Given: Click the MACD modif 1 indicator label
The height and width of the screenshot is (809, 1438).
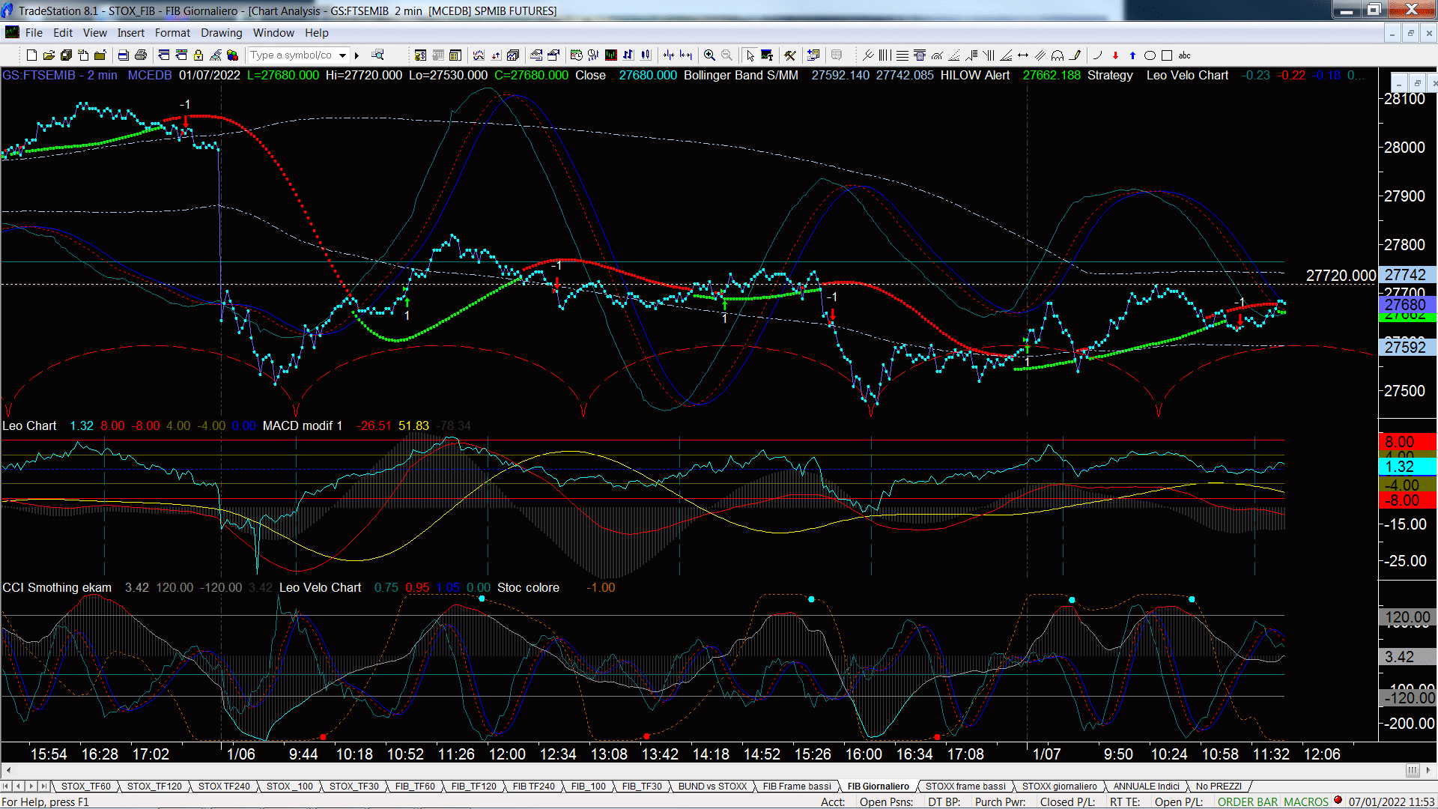Looking at the screenshot, I should coord(303,425).
